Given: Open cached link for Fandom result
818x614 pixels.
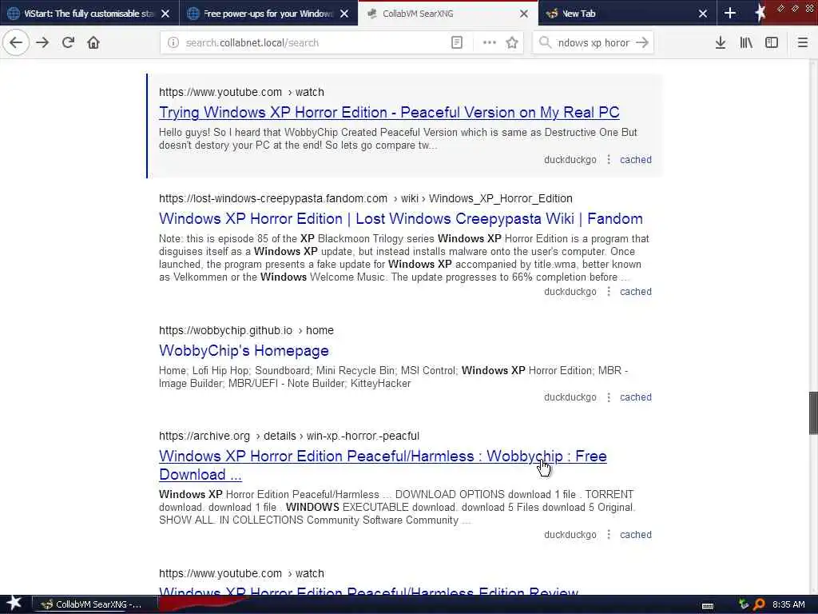Looking at the screenshot, I should pos(635,292).
